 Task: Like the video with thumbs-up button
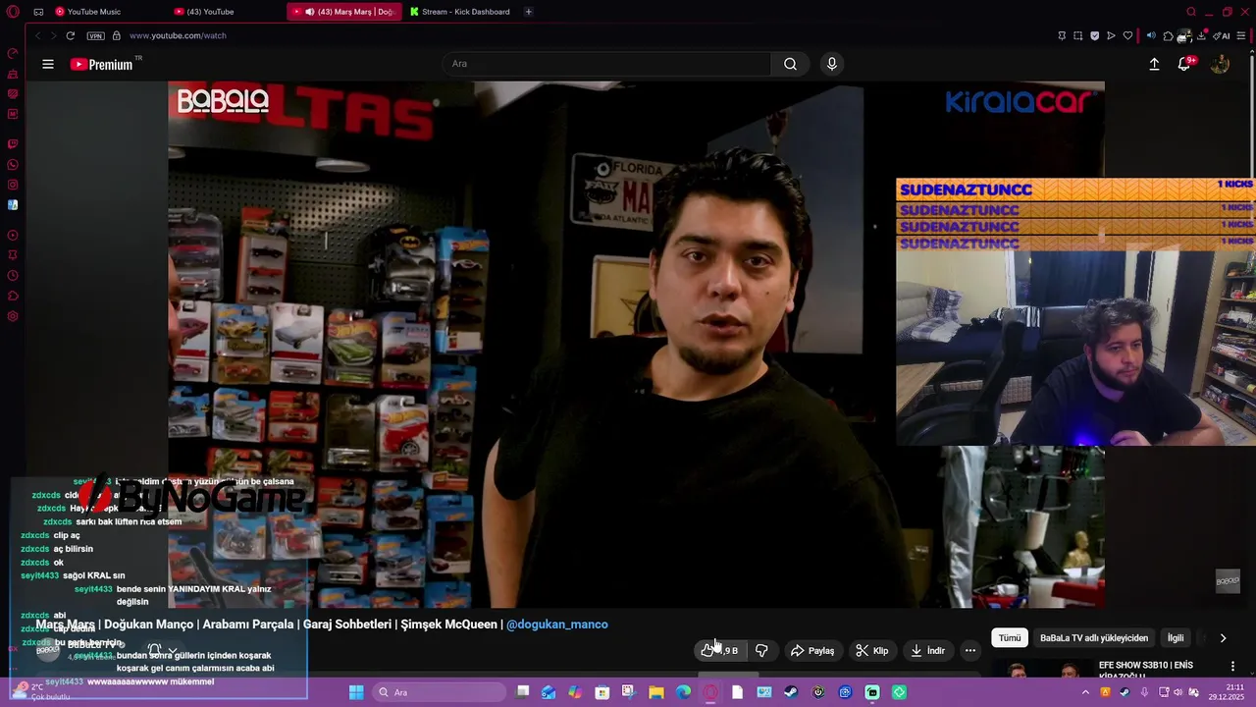click(720, 650)
